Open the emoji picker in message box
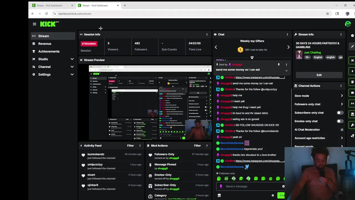This screenshot has width=355, height=200. point(283,186)
